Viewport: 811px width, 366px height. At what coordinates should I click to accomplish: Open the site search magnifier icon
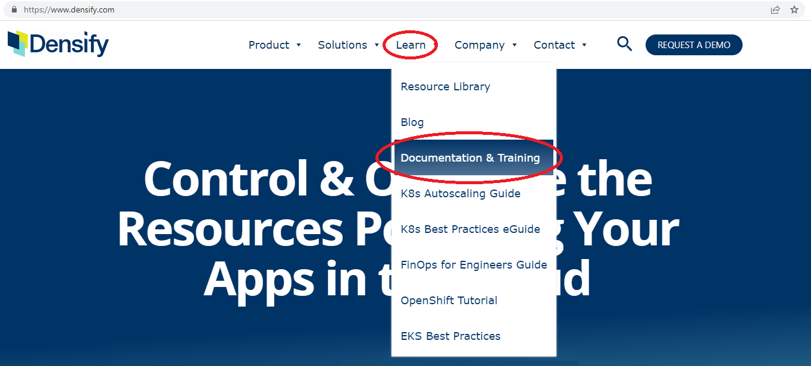coord(624,44)
